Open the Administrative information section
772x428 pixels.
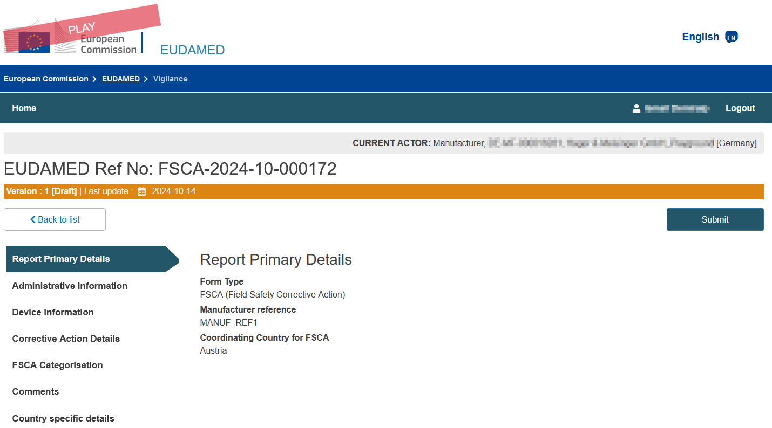70,286
